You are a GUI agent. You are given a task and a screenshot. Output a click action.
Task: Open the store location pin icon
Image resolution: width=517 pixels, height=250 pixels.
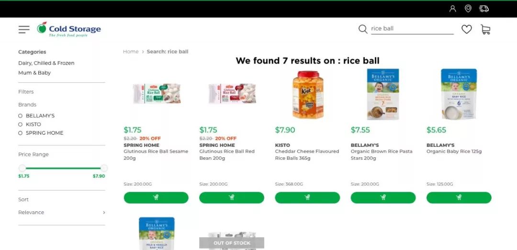click(468, 9)
